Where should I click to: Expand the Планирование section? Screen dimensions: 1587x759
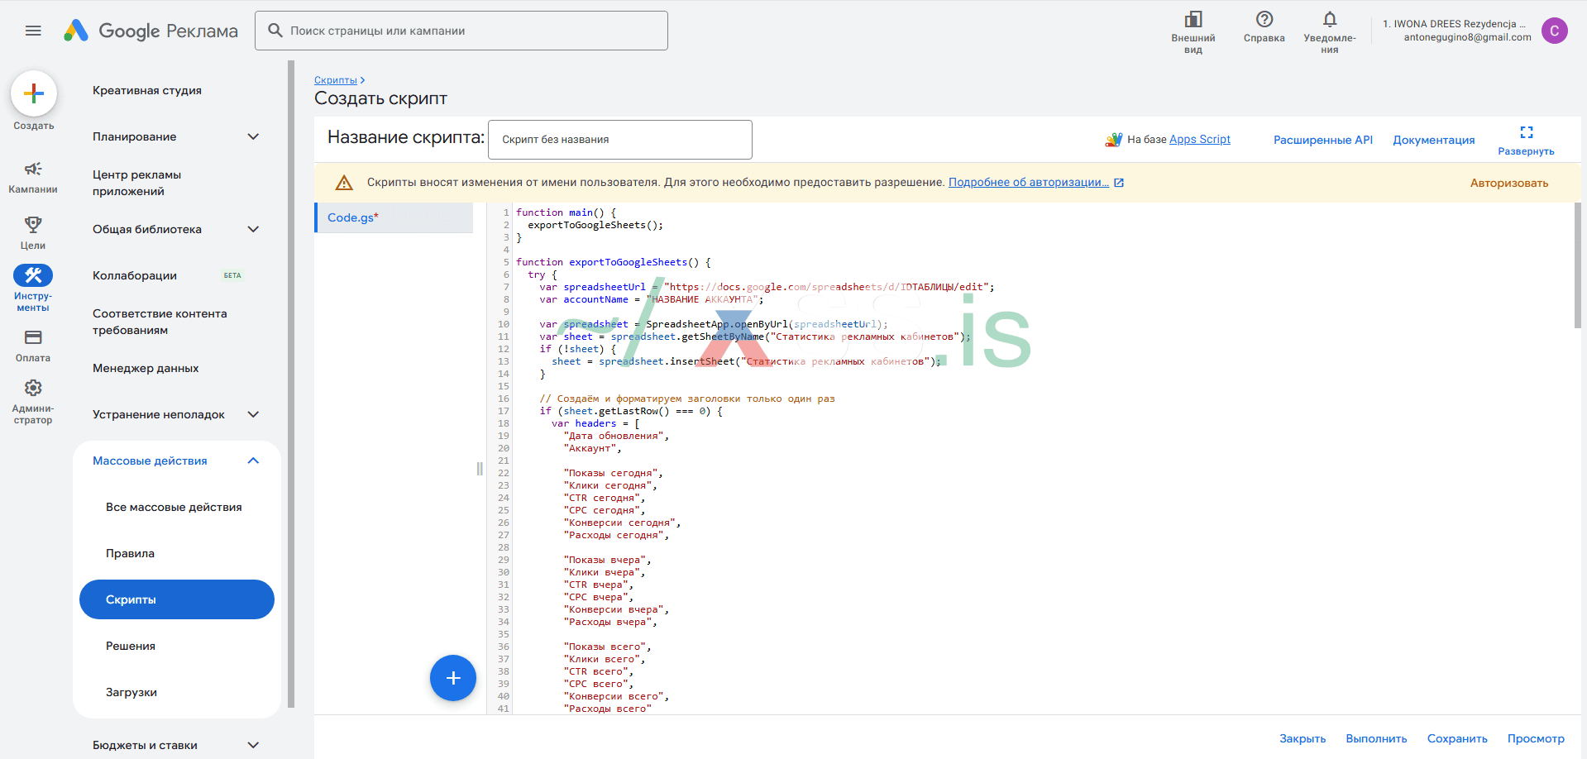coord(253,136)
